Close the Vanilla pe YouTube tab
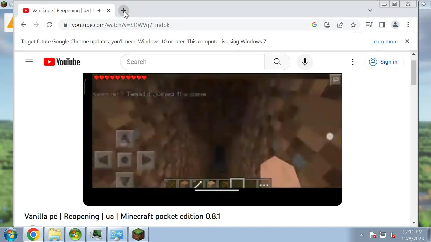The height and width of the screenshot is (242, 431). 108,10
